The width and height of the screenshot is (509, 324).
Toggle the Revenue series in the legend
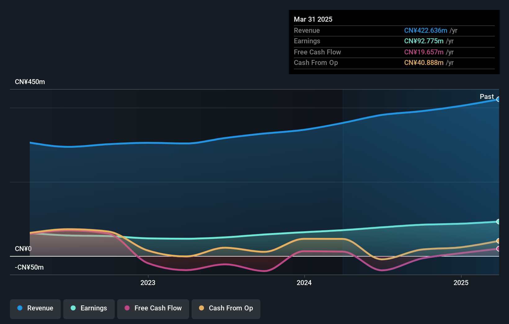(35, 309)
